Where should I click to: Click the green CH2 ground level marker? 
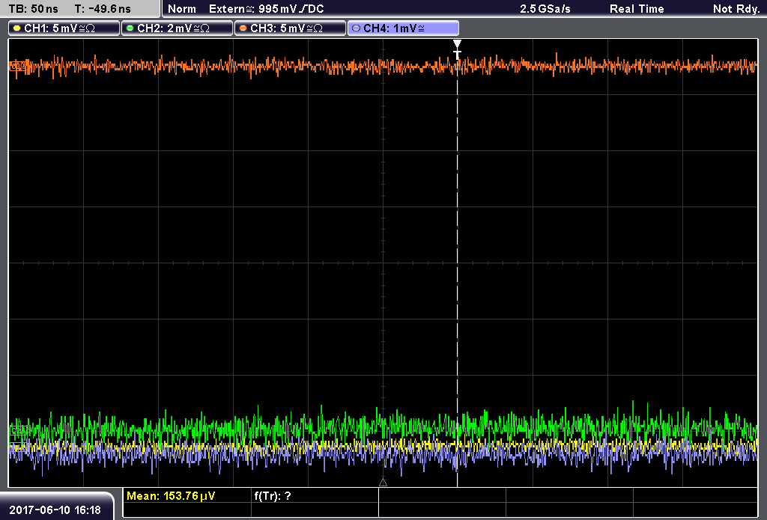18,430
